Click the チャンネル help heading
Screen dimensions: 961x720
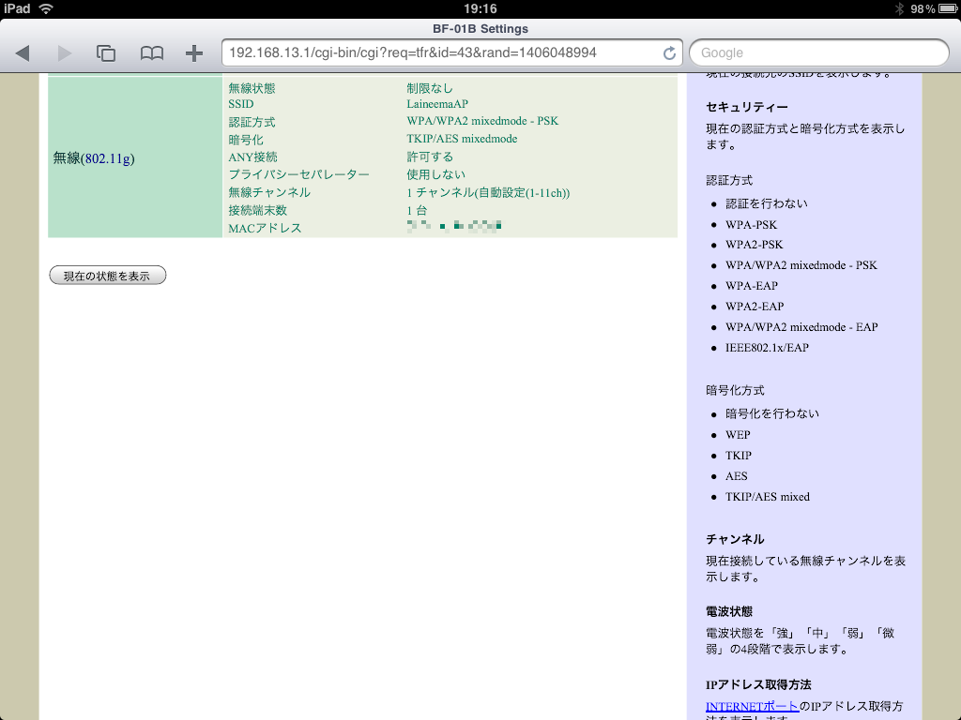click(735, 539)
